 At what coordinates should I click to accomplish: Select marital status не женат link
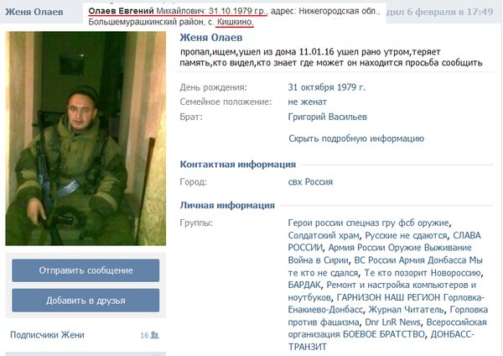(307, 102)
